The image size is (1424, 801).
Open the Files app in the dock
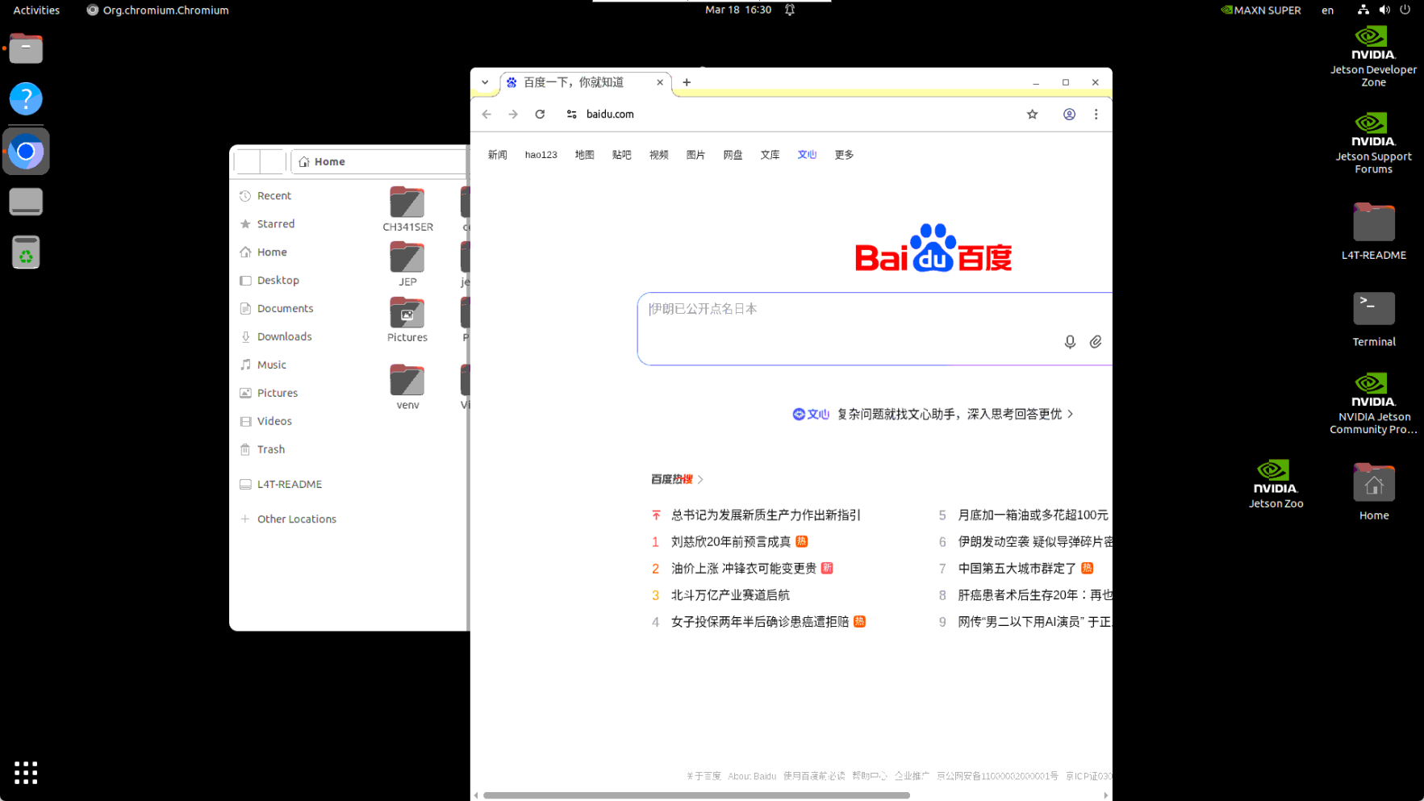tap(26, 48)
